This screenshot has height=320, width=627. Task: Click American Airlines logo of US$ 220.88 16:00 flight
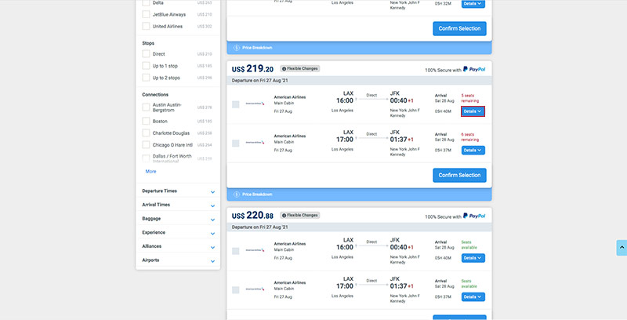[x=255, y=250]
